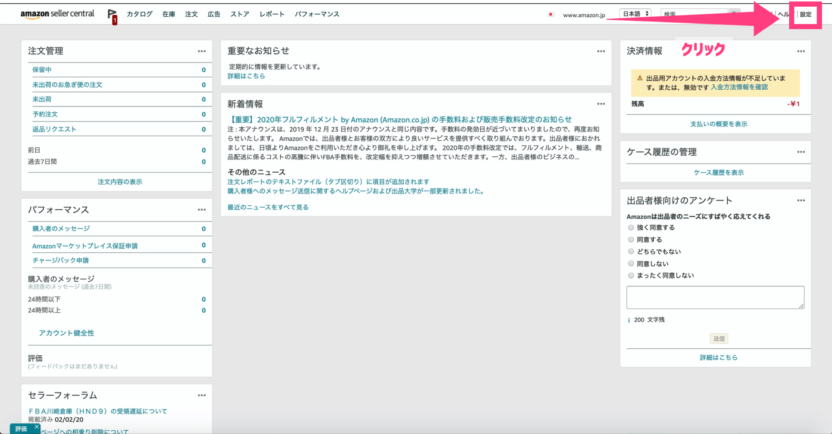Screen dimensions: 832x434
Task: Click 入金方法情報を確認 link
Action: pyautogui.click(x=739, y=87)
